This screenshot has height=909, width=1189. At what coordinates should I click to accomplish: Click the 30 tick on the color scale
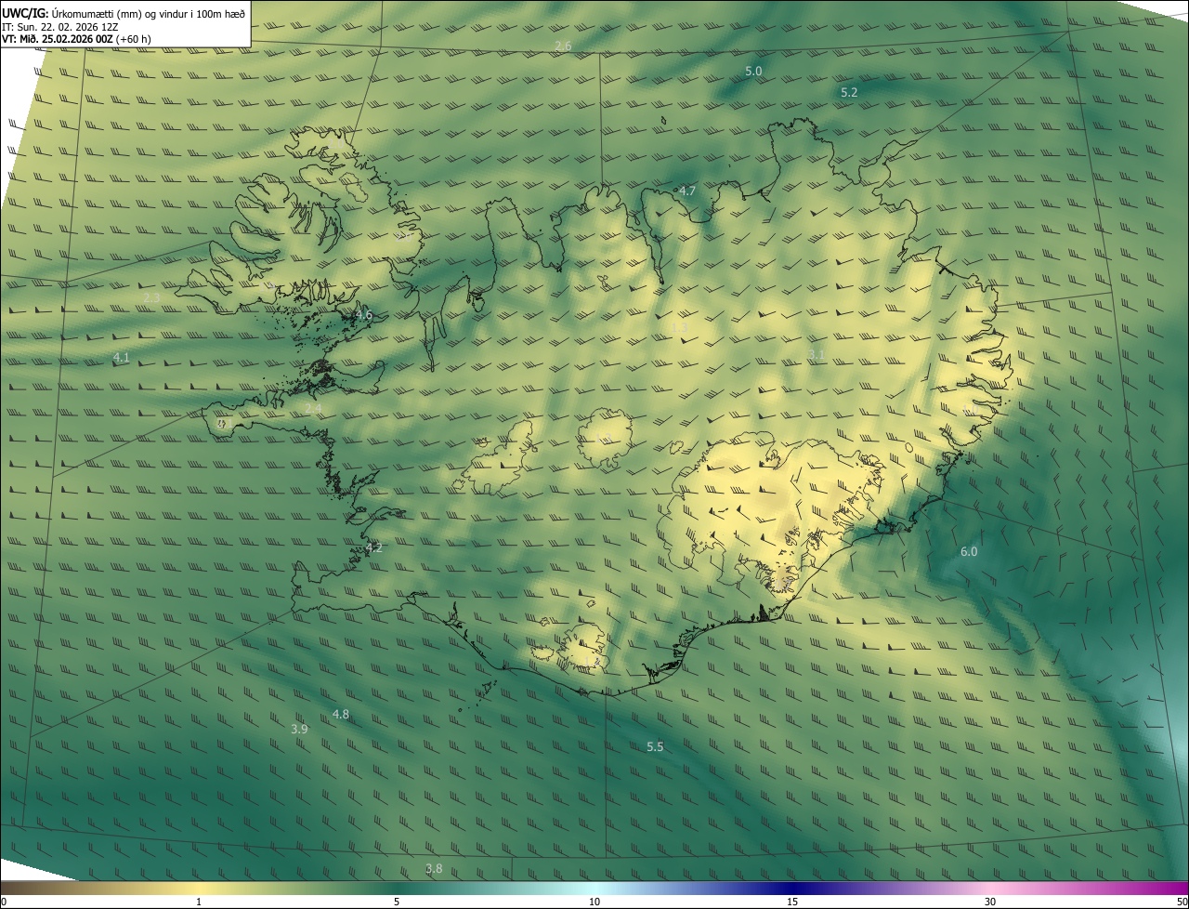tap(990, 902)
